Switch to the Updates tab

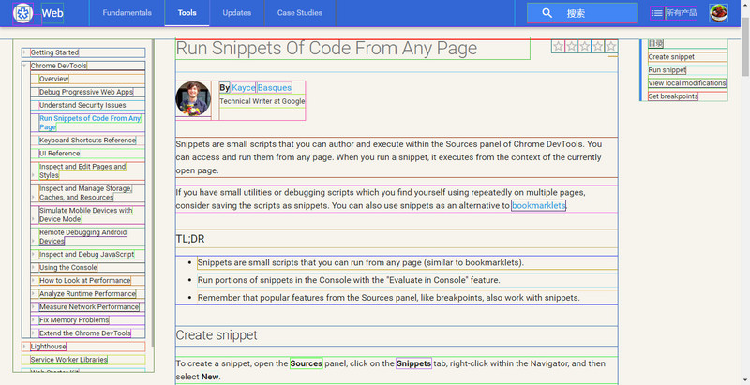click(237, 13)
